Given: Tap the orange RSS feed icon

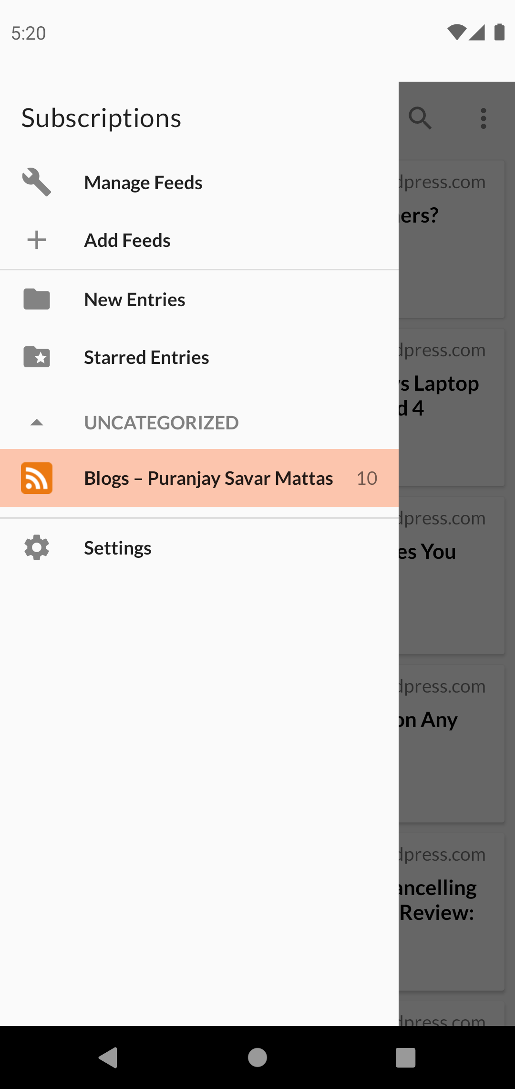Looking at the screenshot, I should (37, 478).
